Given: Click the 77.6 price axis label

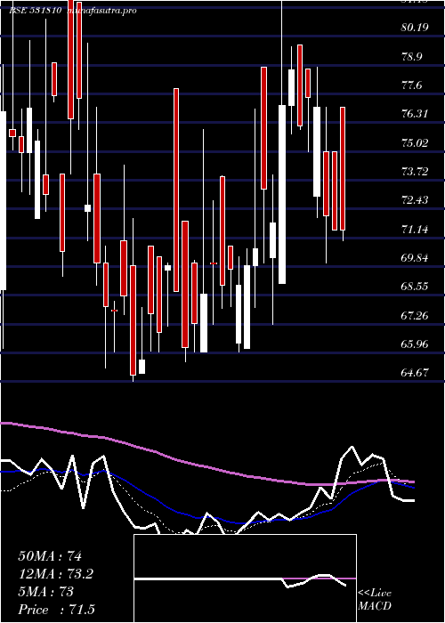Looking at the screenshot, I should coord(412,85).
